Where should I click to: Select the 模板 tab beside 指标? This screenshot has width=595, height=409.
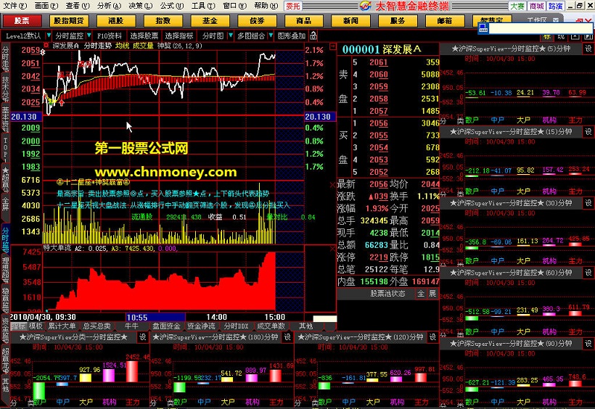[36, 326]
